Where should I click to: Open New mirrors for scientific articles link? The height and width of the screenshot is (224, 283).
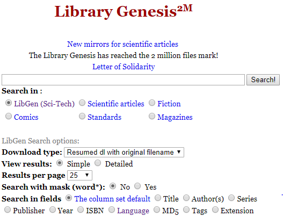pos(122,44)
